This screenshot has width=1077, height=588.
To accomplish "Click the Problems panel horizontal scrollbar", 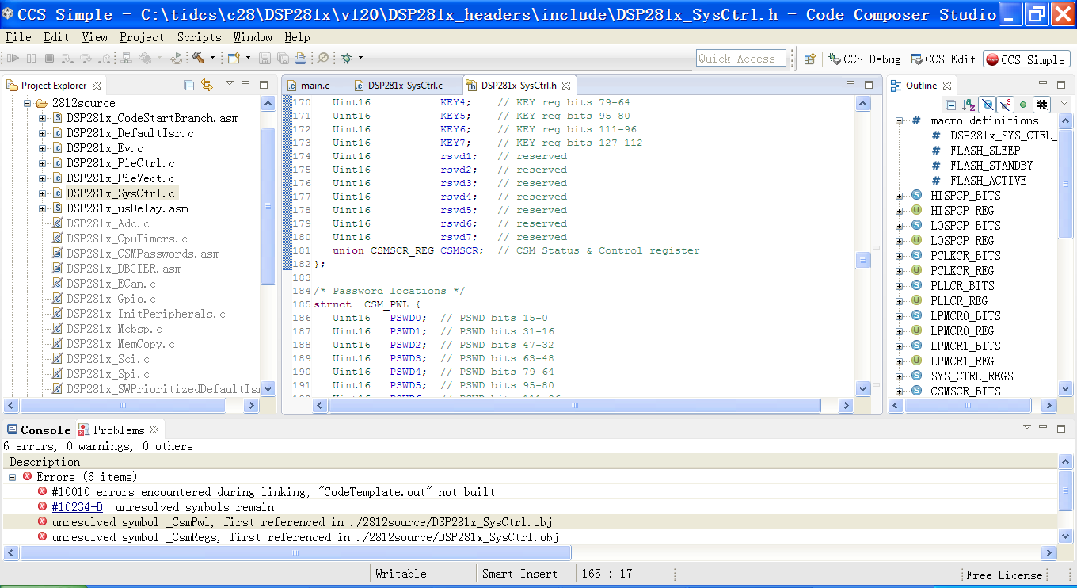I will 295,552.
